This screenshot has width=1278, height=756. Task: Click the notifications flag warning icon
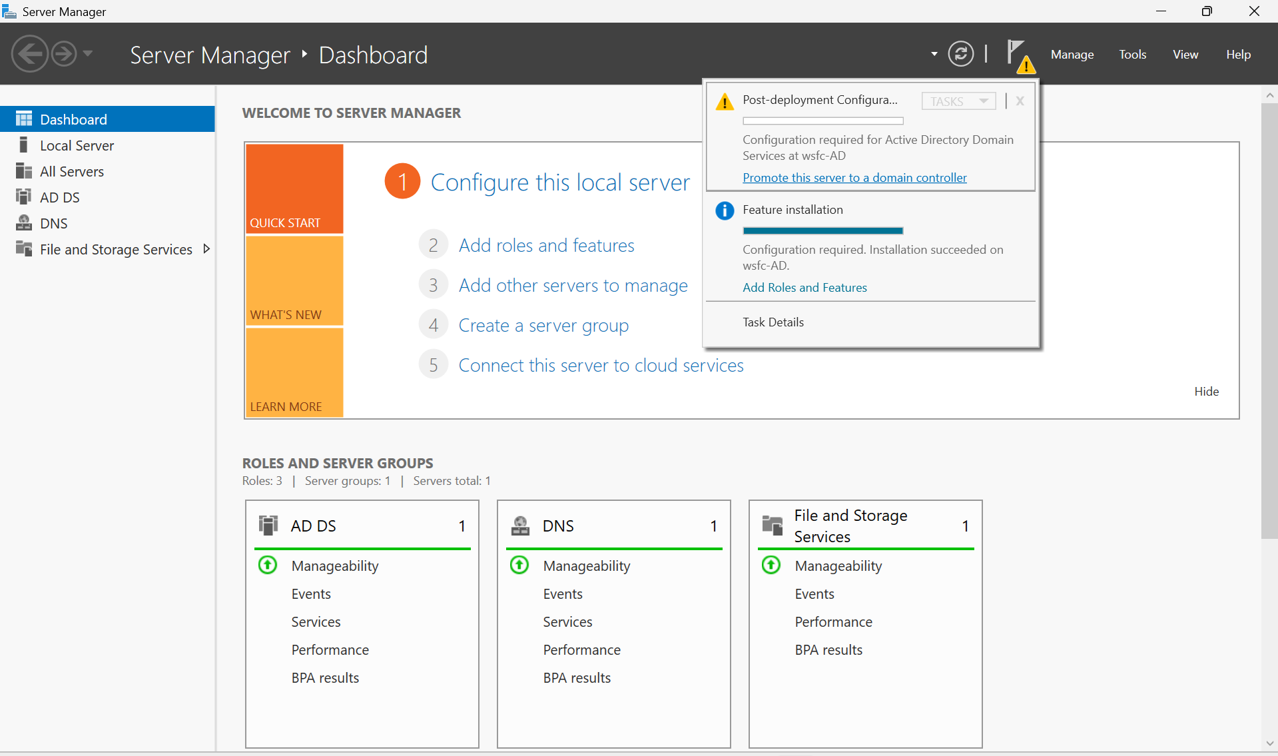pyautogui.click(x=1020, y=55)
